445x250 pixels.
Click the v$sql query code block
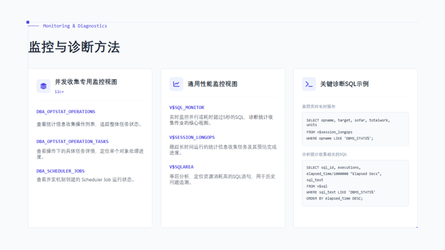point(355,183)
